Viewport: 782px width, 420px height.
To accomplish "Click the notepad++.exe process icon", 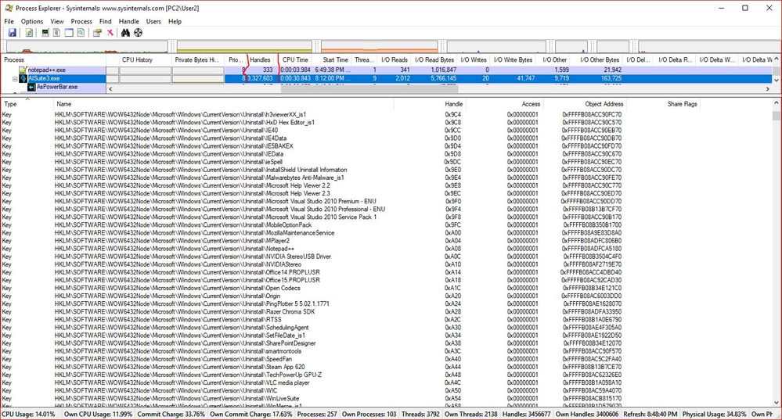I will click(23, 70).
